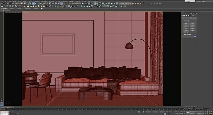Click the object name input field
The height and width of the screenshot is (115, 213).
coord(188,37)
